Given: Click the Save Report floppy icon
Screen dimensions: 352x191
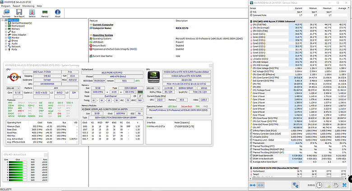Looking at the screenshot, I should pos(19,13).
